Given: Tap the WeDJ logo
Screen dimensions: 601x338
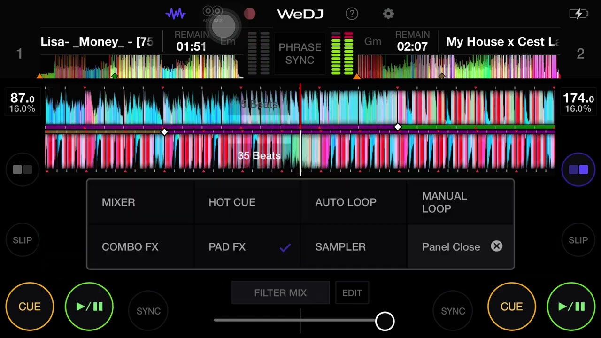Looking at the screenshot, I should point(300,14).
